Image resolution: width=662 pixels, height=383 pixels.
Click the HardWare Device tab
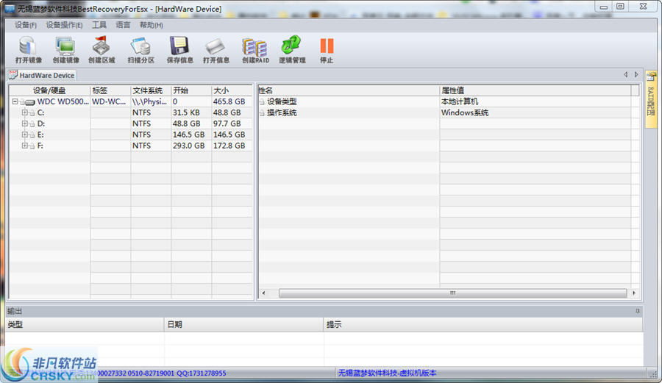[42, 75]
